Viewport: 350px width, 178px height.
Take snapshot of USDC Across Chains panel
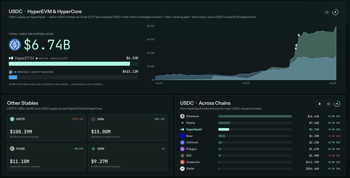[328, 104]
